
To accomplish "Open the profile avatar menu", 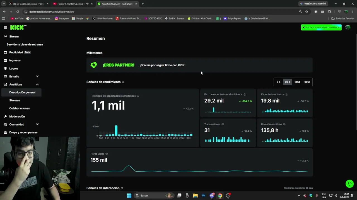I will point(348,27).
